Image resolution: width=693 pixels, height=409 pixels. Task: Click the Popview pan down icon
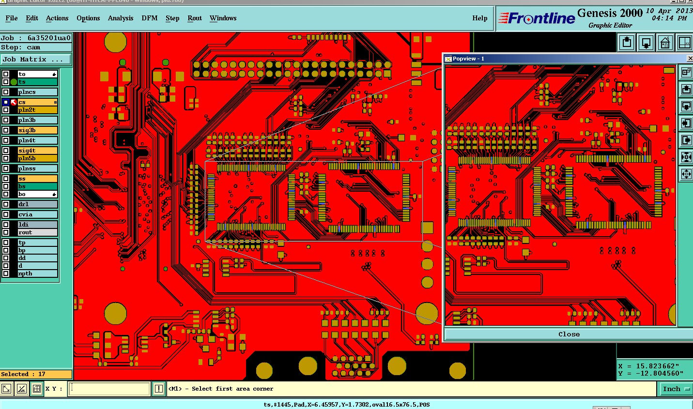(x=686, y=106)
